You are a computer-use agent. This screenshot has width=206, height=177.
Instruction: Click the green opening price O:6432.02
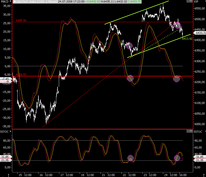point(93,2)
